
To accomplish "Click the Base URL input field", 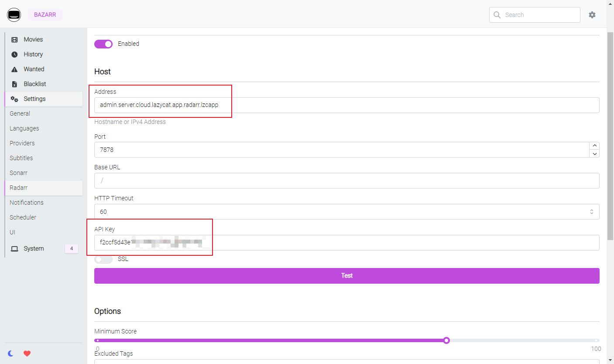I will [346, 181].
